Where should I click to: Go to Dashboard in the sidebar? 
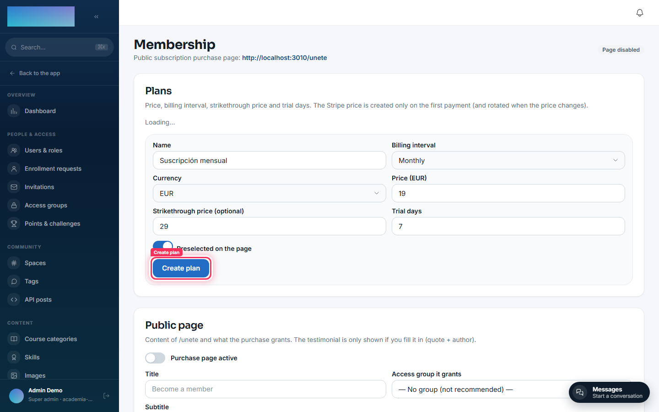59,111
